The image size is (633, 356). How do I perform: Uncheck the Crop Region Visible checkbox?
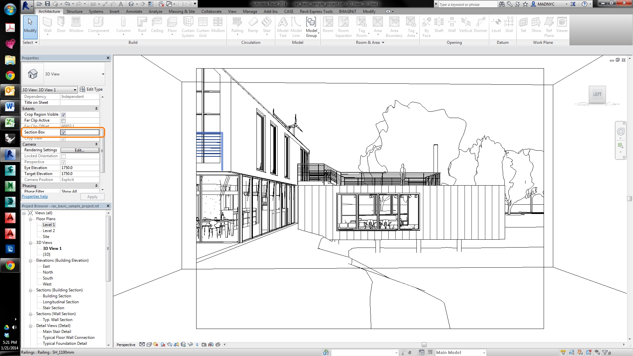64,115
